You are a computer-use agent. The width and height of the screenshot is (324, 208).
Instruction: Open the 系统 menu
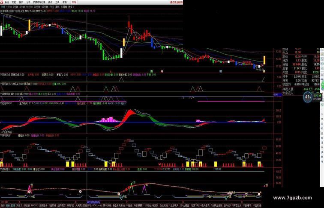[6, 2]
